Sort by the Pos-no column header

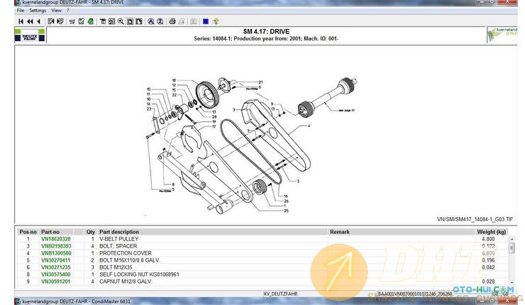point(28,232)
